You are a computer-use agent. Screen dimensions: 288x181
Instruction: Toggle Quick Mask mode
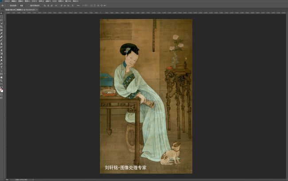click(1, 94)
